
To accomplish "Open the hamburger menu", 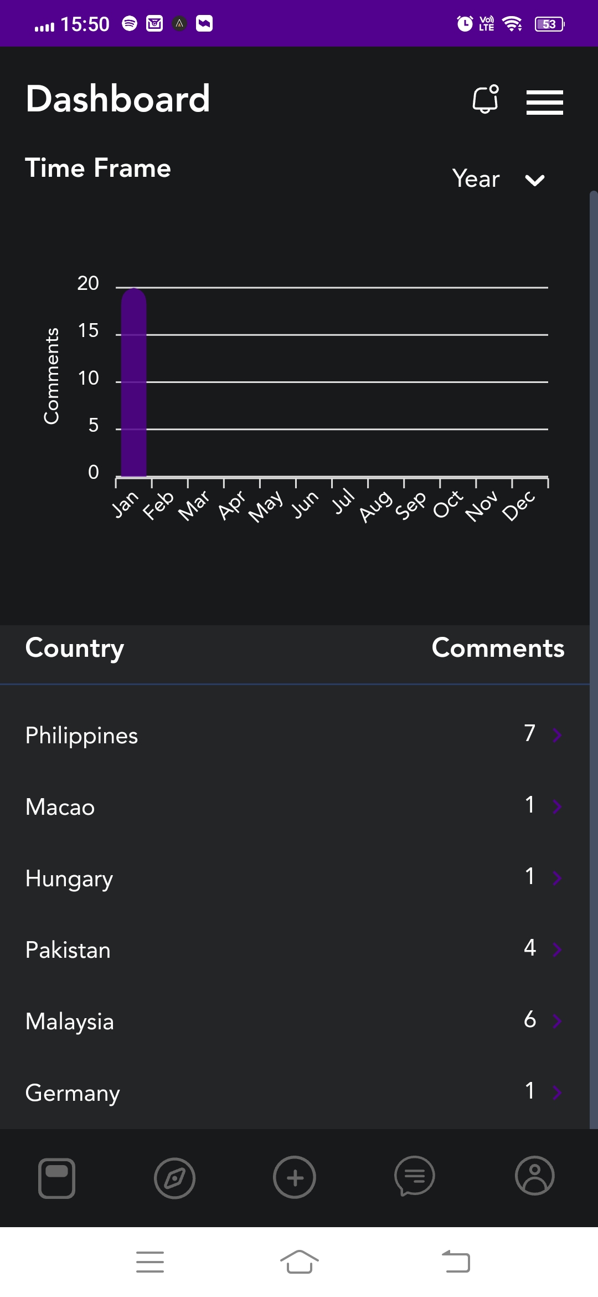I will pyautogui.click(x=544, y=103).
